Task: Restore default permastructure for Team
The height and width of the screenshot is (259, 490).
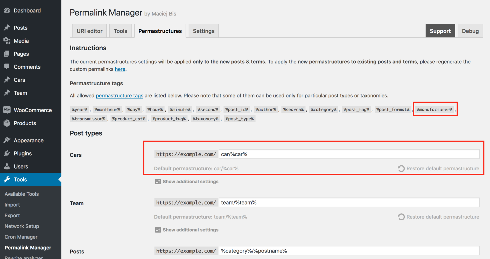Action: 443,217
